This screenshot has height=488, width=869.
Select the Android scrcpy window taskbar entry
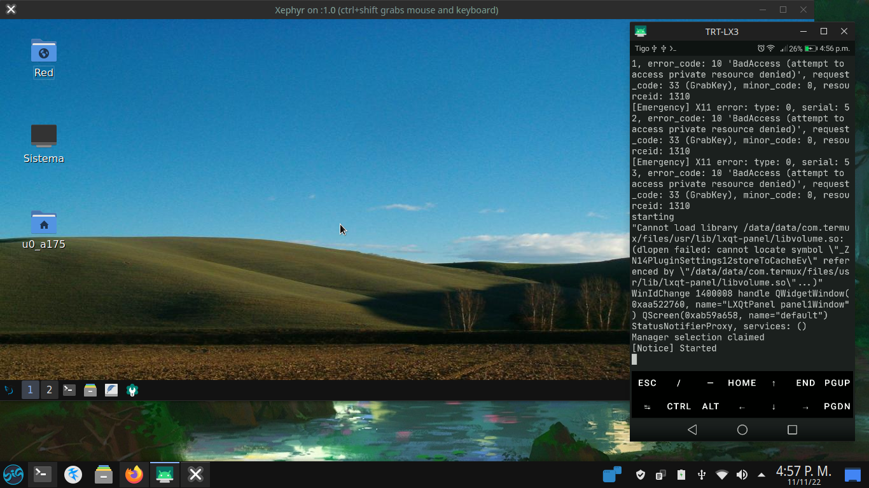click(165, 474)
